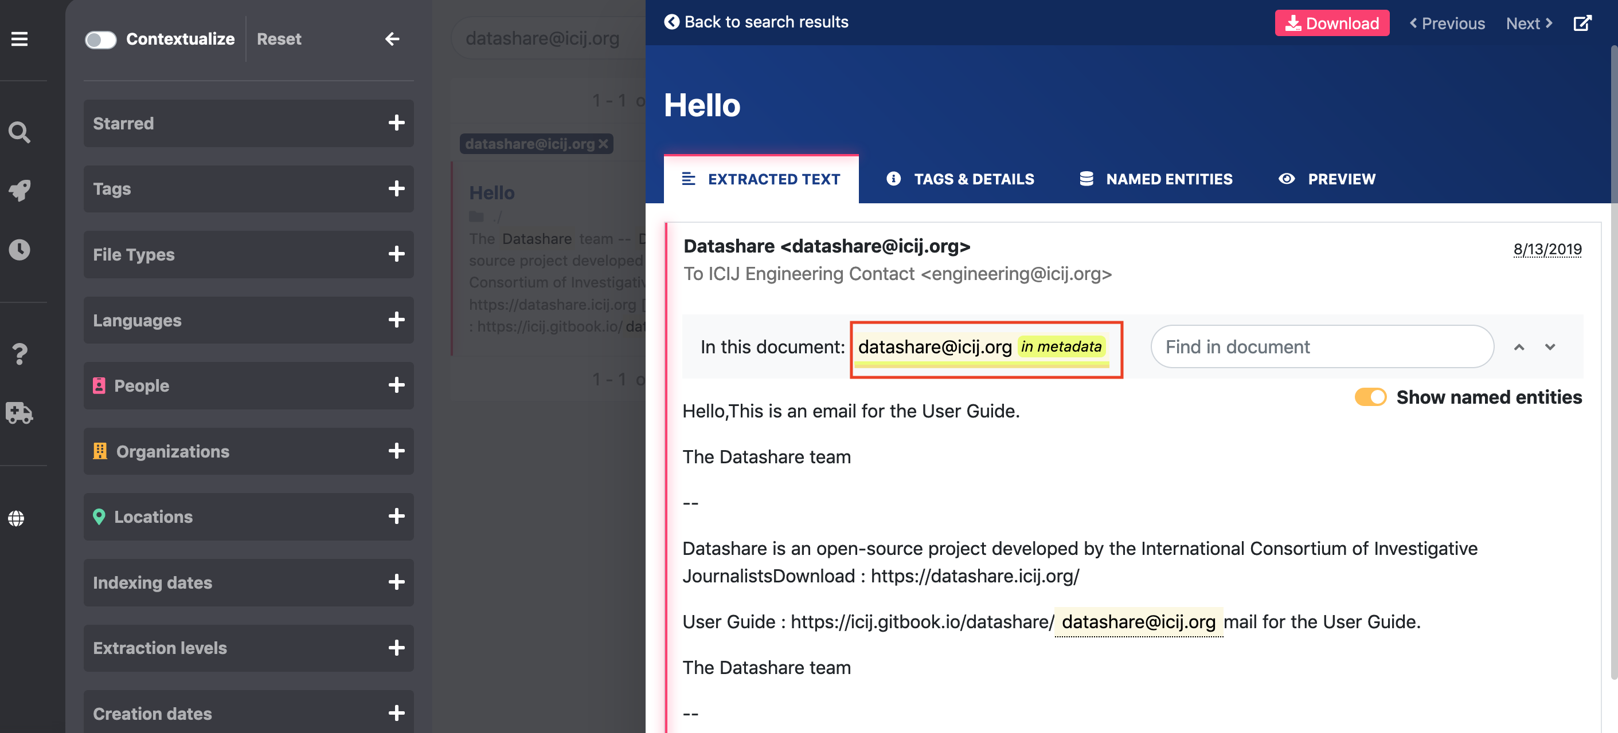Click the engineering@icij.org recipient line
The image size is (1618, 733).
pos(897,274)
